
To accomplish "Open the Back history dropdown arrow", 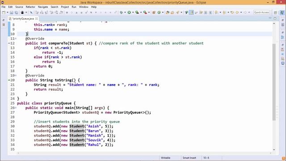I will 241,13.
